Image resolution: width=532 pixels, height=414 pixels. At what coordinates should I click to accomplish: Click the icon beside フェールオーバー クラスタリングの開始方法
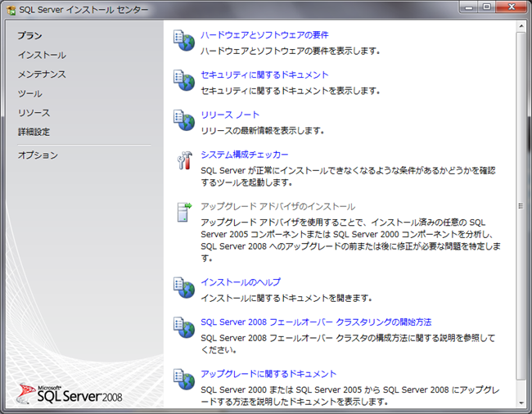point(184,327)
